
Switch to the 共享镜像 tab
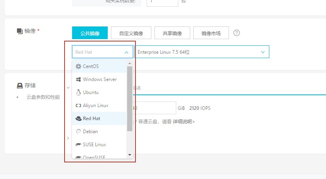[x=172, y=34]
